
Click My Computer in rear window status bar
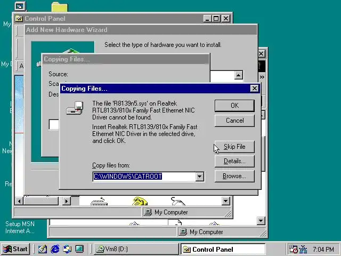point(201,232)
